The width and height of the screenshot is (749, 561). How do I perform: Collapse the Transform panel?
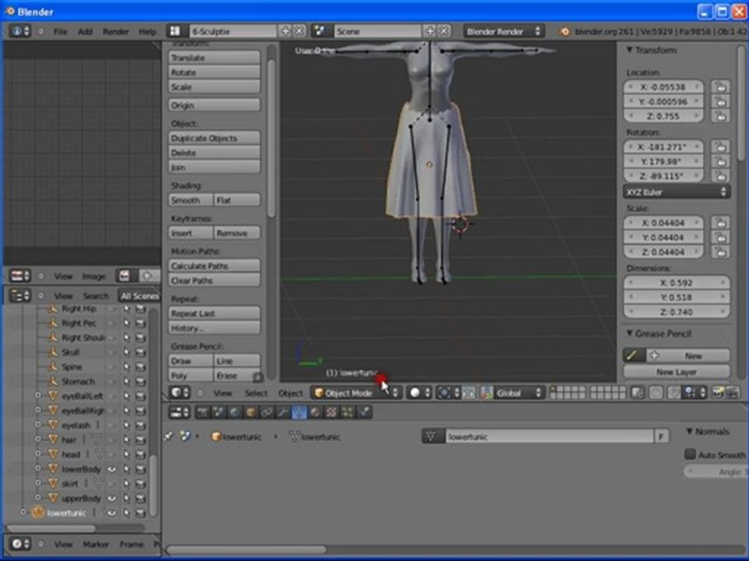[x=630, y=51]
